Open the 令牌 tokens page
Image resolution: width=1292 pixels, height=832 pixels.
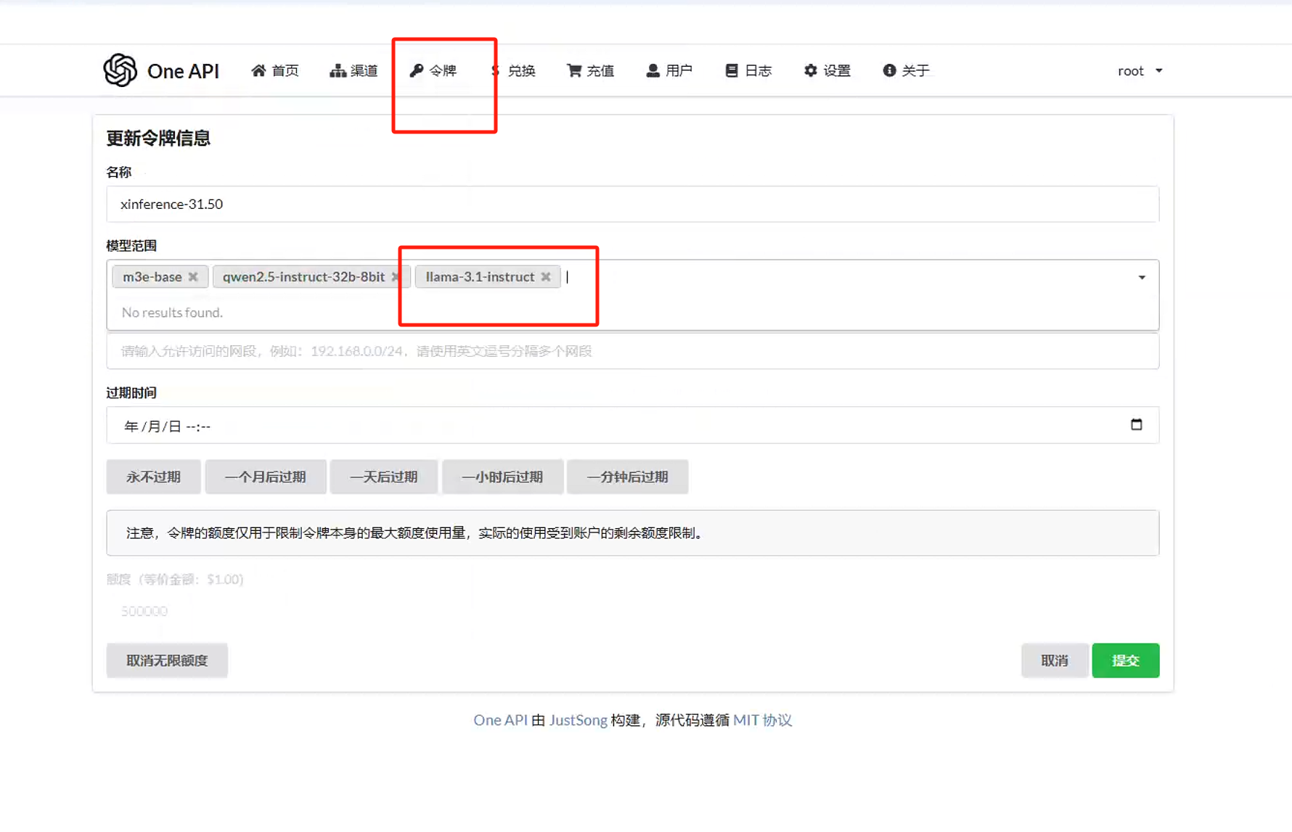tap(433, 70)
